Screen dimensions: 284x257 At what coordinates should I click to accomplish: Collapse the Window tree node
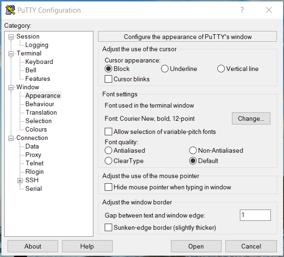coord(11,87)
